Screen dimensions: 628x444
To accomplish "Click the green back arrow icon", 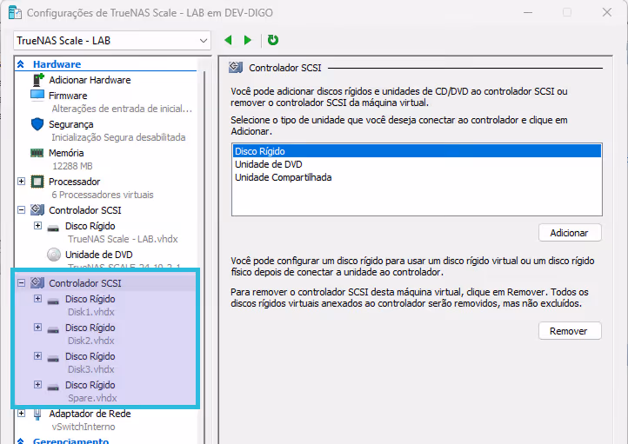I will pos(229,40).
